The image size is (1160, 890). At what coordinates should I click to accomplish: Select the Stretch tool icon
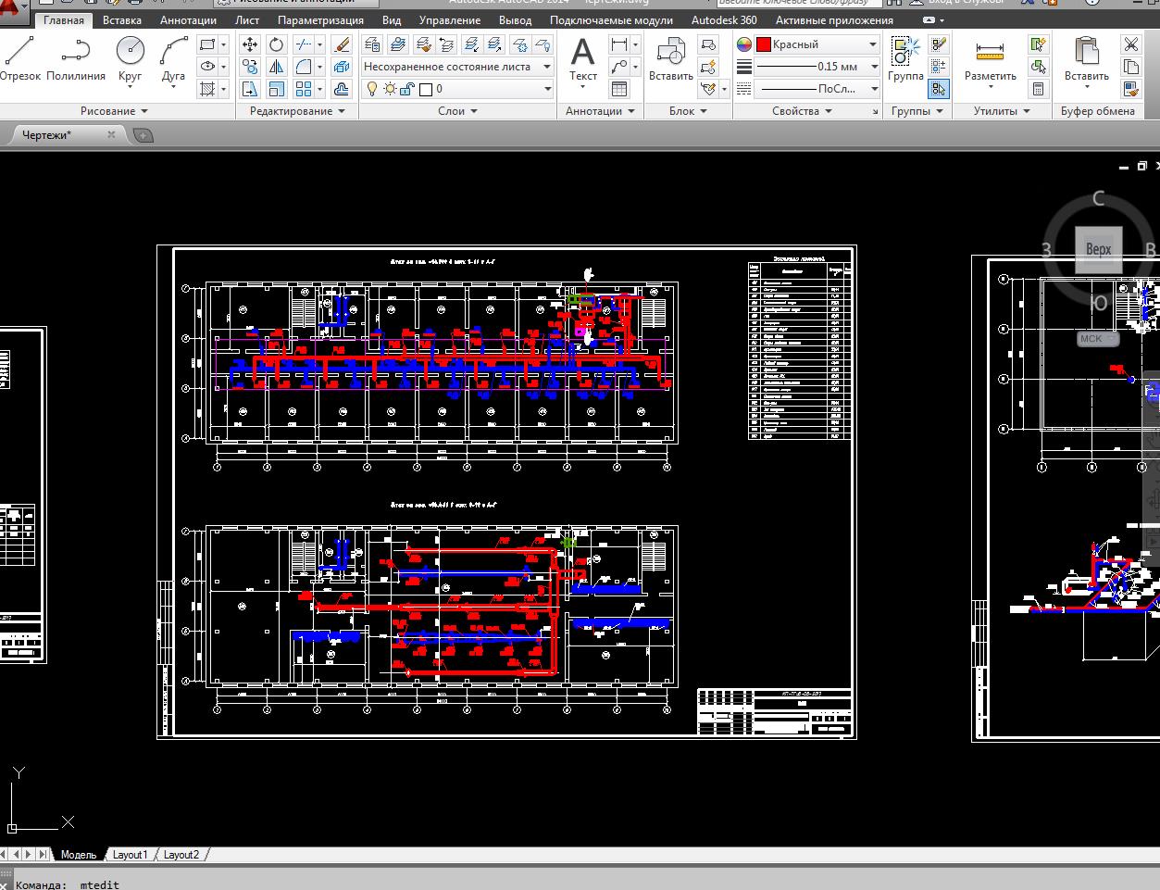point(250,89)
